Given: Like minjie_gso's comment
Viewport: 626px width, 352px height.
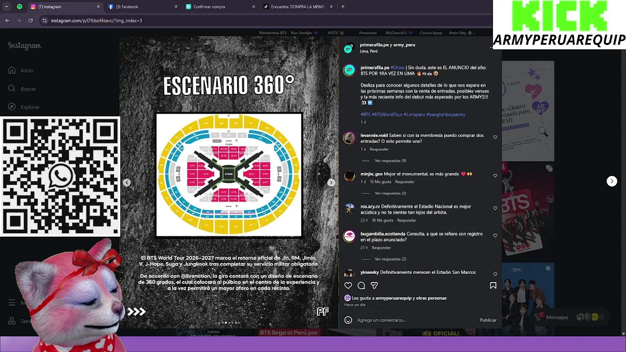Looking at the screenshot, I should 495,176.
